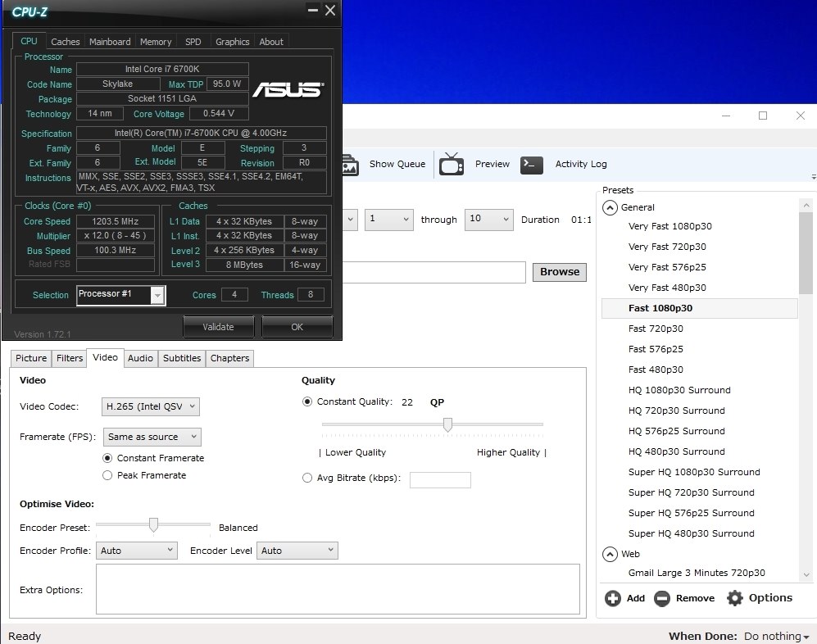The height and width of the screenshot is (644, 817).
Task: Click the Preview television icon
Action: click(x=452, y=164)
